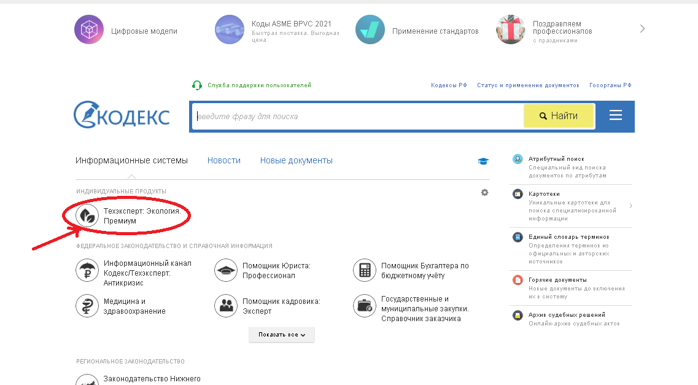698x385 pixels.
Task: Click the Атрибутный поиск icon
Action: (x=518, y=159)
